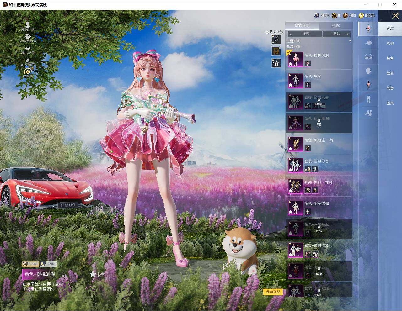Click second sub-item of 套装-创世·救赎
Screen dimensions: 402x311
click(x=315, y=190)
